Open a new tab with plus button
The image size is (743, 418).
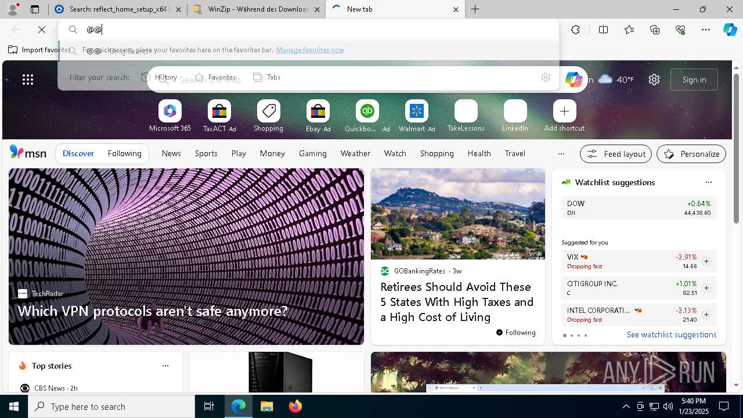click(475, 9)
